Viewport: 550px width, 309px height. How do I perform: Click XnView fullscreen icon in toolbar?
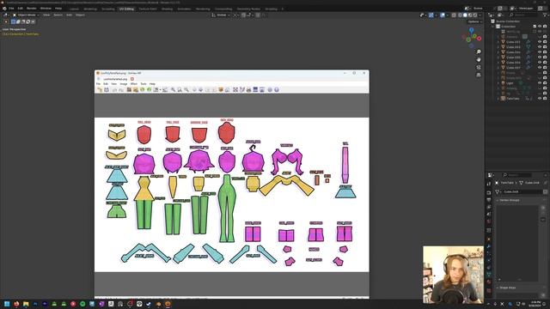point(235,90)
